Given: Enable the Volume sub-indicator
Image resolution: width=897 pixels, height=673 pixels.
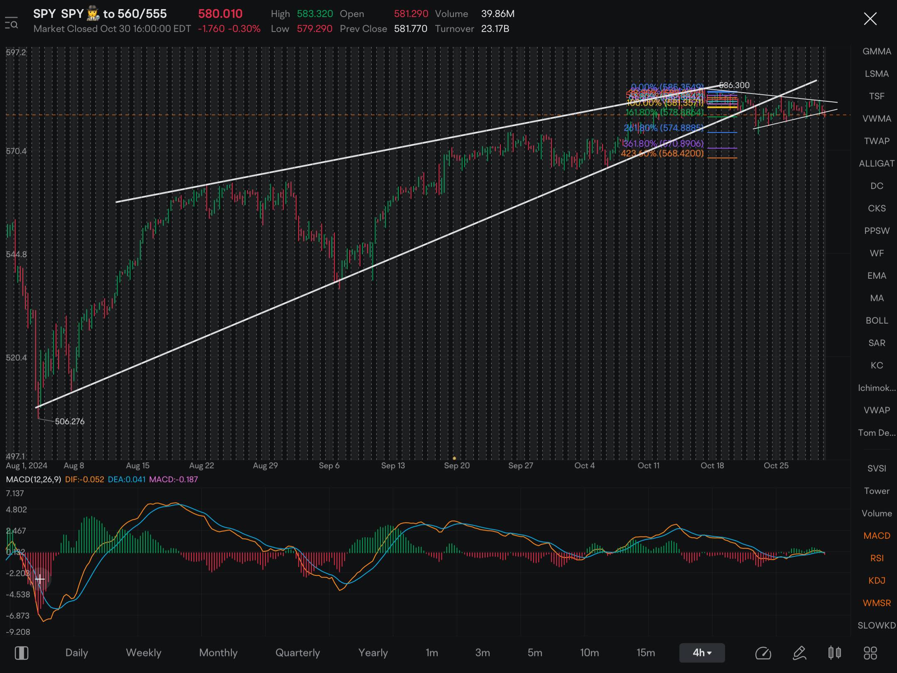Looking at the screenshot, I should tap(877, 513).
